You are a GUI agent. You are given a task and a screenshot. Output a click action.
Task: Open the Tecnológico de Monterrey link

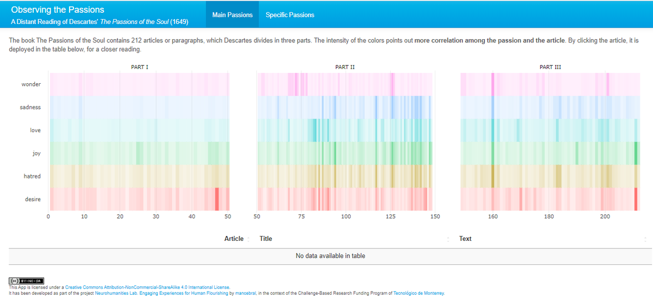click(418, 293)
